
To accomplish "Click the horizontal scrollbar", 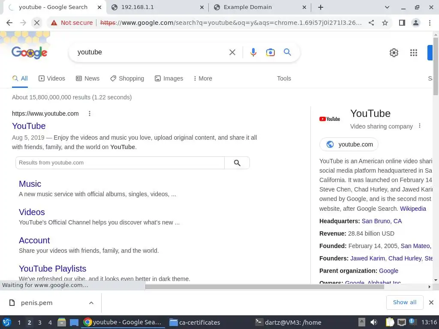I will click(265, 287).
